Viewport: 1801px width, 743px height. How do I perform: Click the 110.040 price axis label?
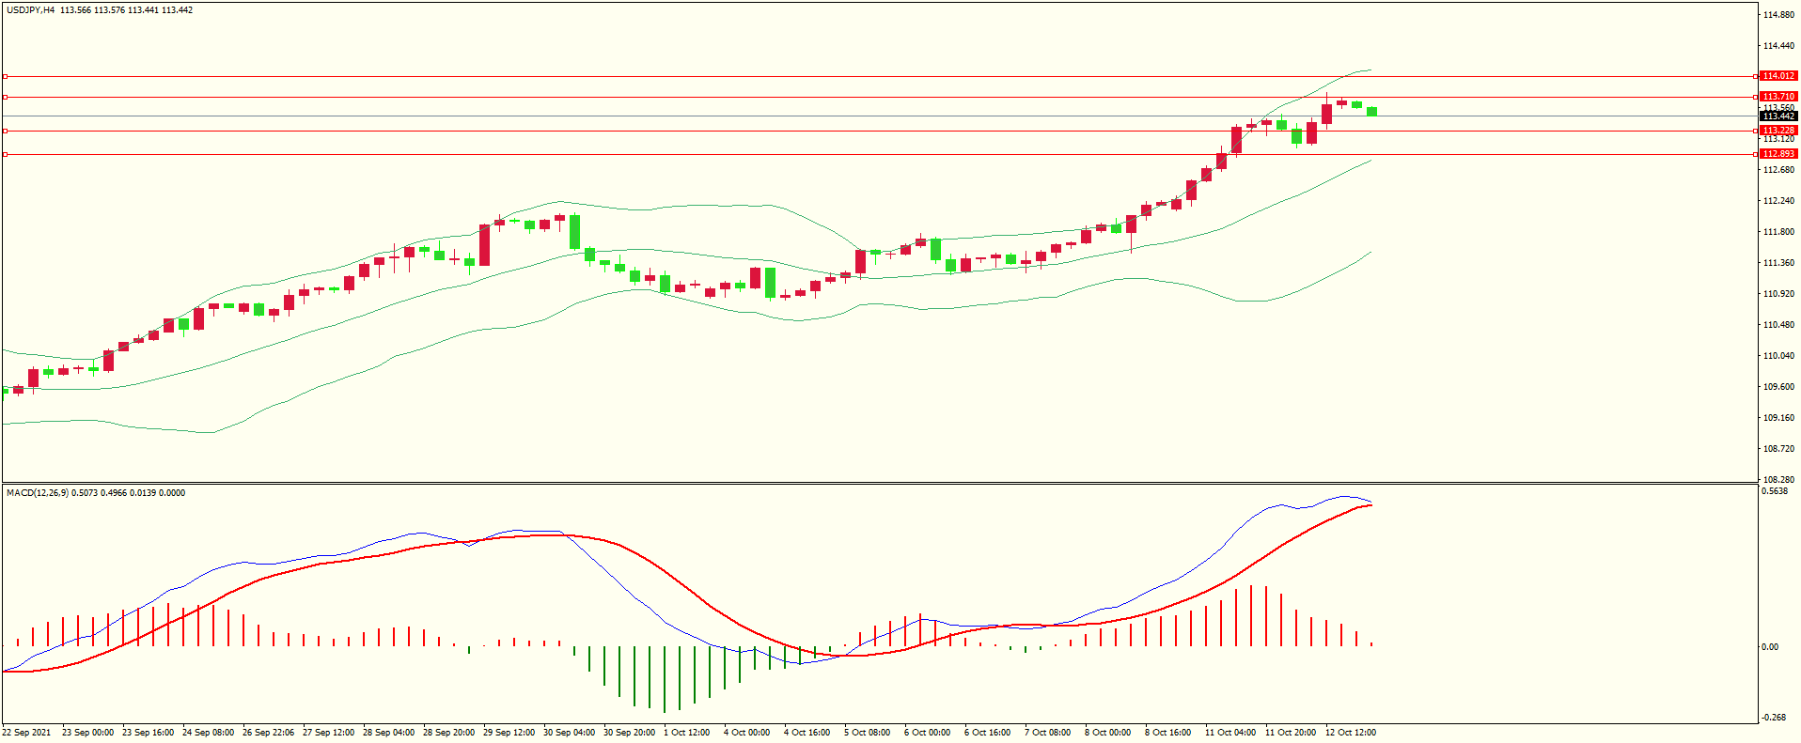point(1779,356)
